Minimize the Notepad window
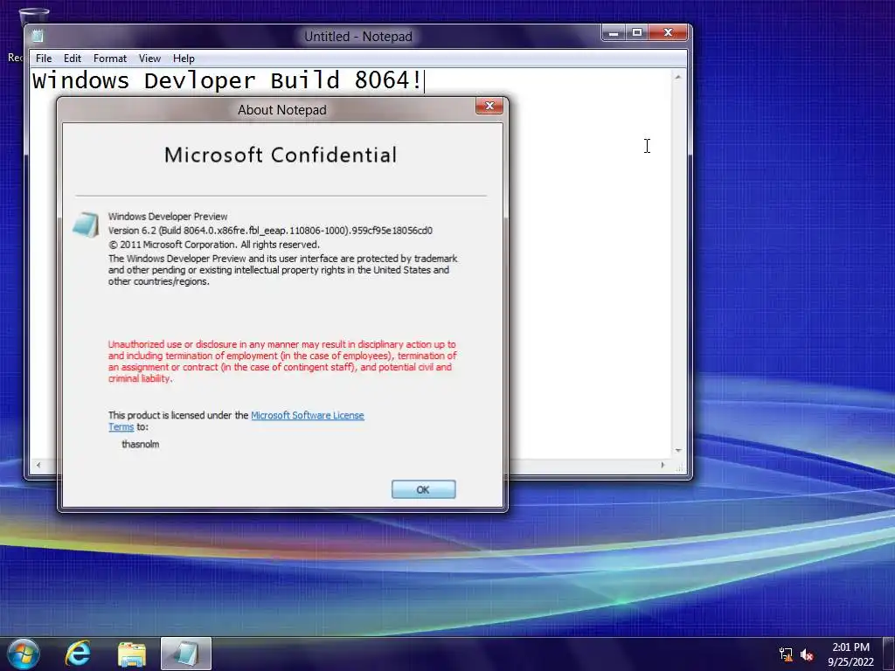The image size is (895, 671). point(614,33)
